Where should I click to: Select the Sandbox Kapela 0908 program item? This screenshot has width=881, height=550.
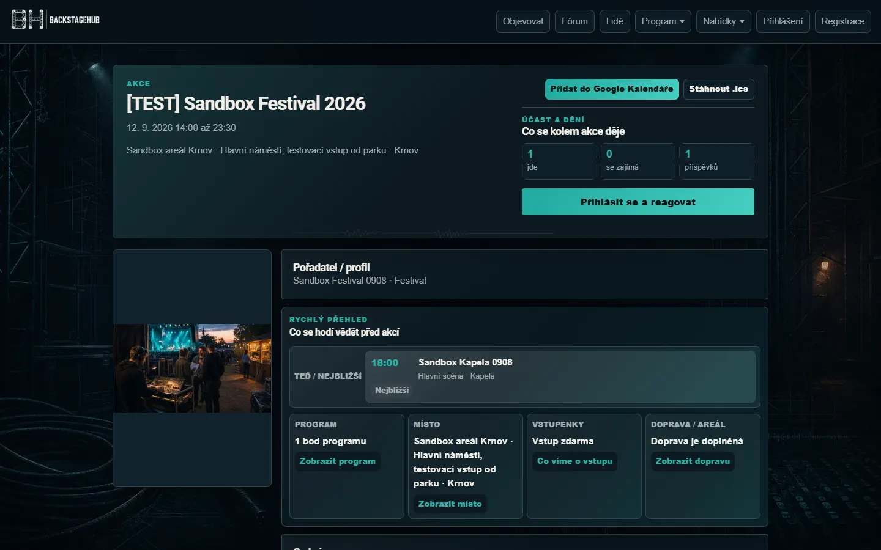point(560,376)
